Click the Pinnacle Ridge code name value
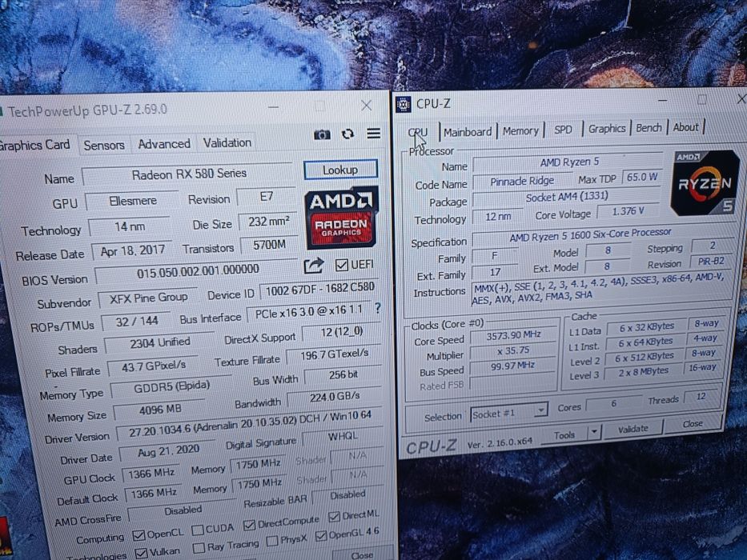The image size is (747, 560). tap(522, 181)
